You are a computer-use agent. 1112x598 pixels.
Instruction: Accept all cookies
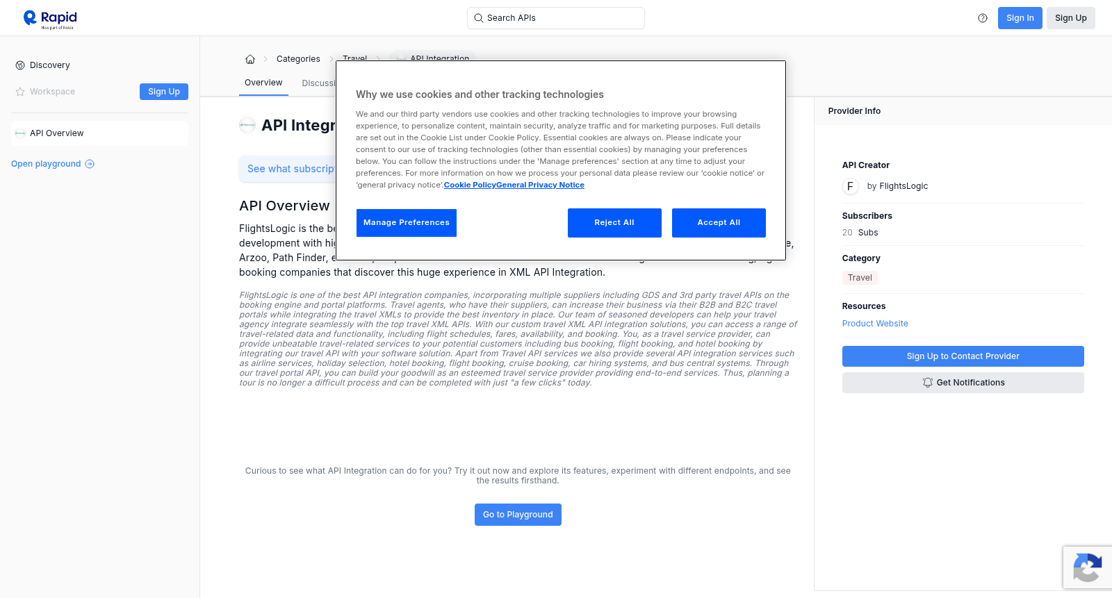tap(719, 223)
